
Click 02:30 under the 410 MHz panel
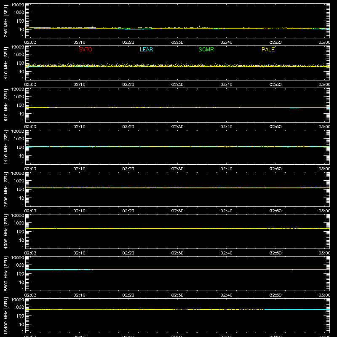point(177,85)
